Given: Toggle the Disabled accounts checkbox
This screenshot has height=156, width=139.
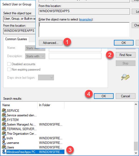Looking at the screenshot, I should tap(9, 64).
